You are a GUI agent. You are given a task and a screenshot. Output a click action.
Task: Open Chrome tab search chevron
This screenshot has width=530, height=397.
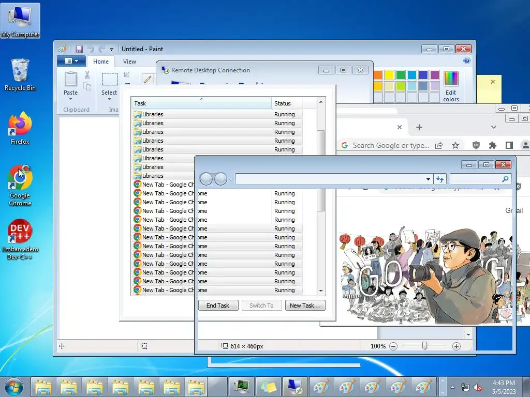coord(493,127)
